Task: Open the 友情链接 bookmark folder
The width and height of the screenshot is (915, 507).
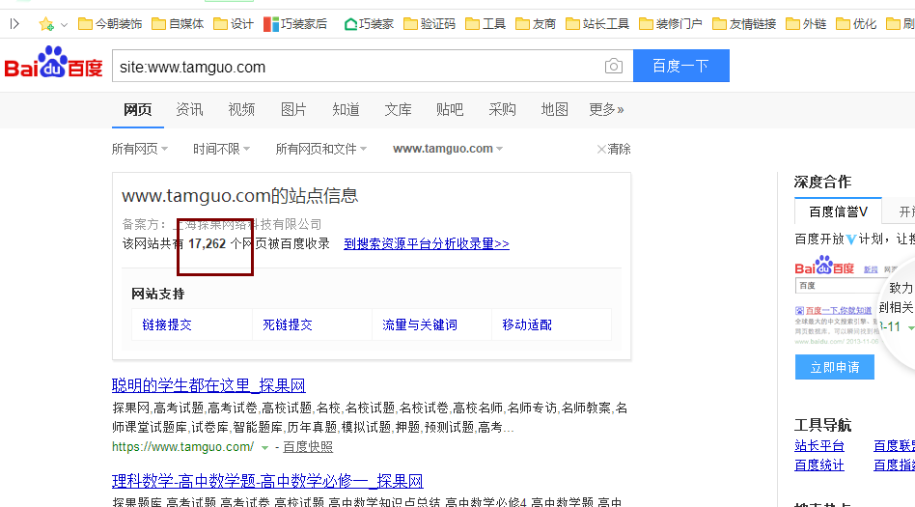Action: (x=744, y=24)
